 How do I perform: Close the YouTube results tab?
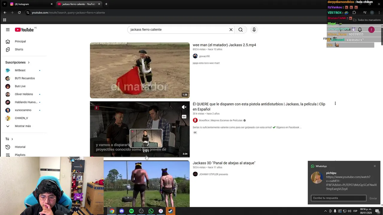tap(99, 4)
